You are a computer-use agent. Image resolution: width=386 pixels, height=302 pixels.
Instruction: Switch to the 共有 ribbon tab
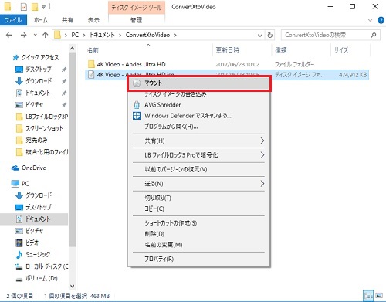pyautogui.click(x=67, y=20)
